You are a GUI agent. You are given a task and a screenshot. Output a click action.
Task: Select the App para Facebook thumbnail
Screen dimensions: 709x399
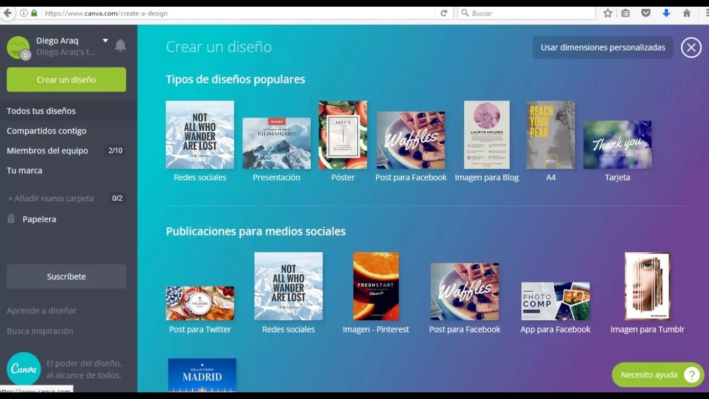coord(556,301)
